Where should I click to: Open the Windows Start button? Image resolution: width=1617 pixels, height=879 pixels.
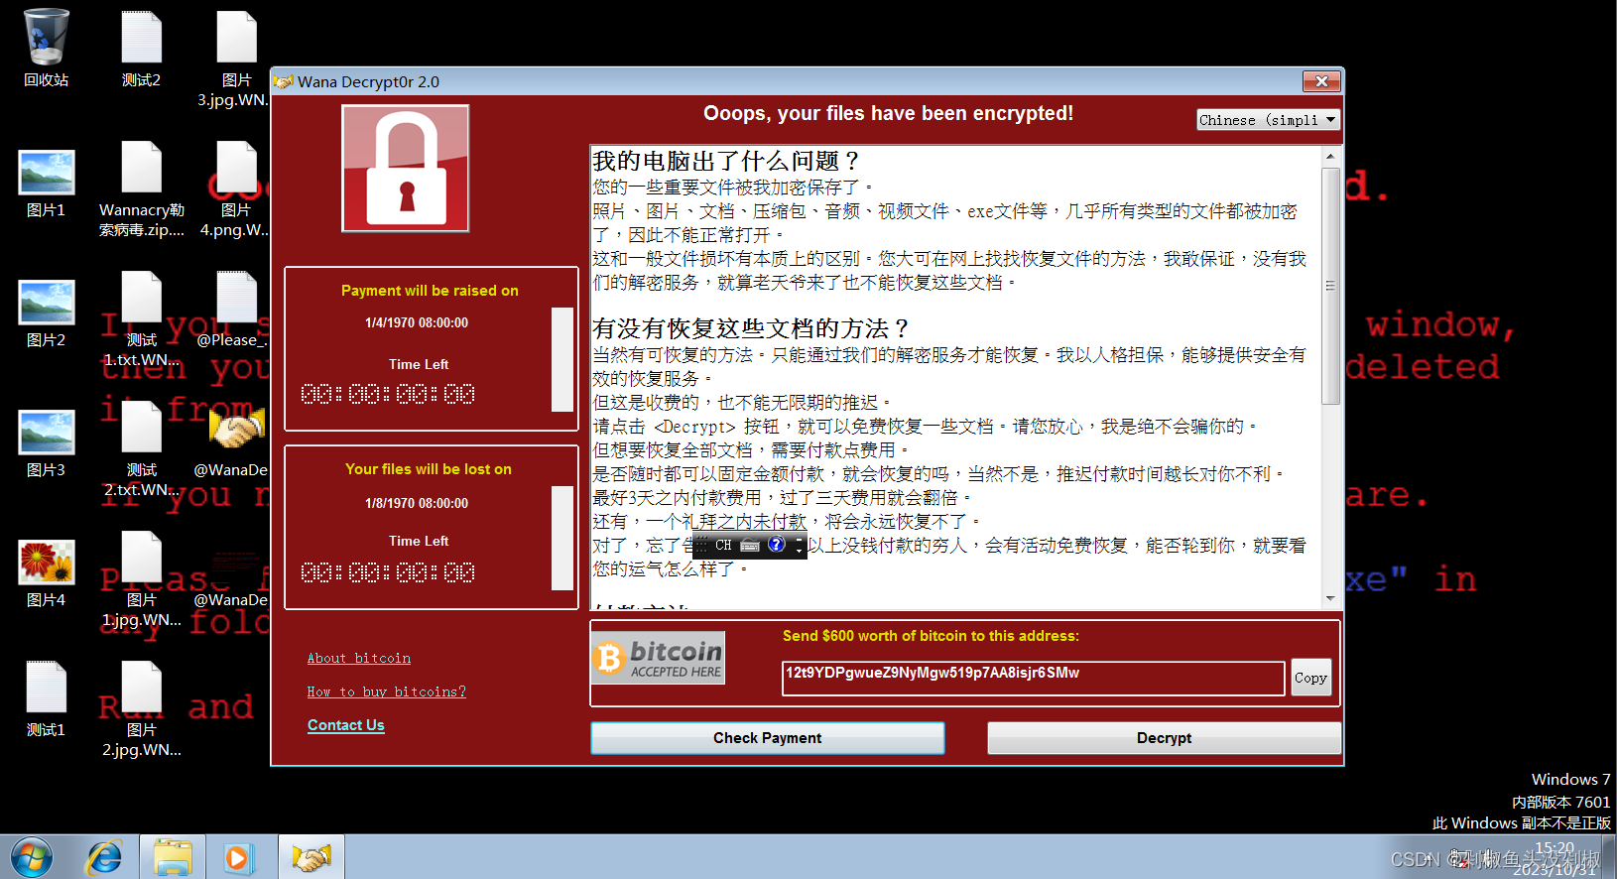pyautogui.click(x=31, y=857)
